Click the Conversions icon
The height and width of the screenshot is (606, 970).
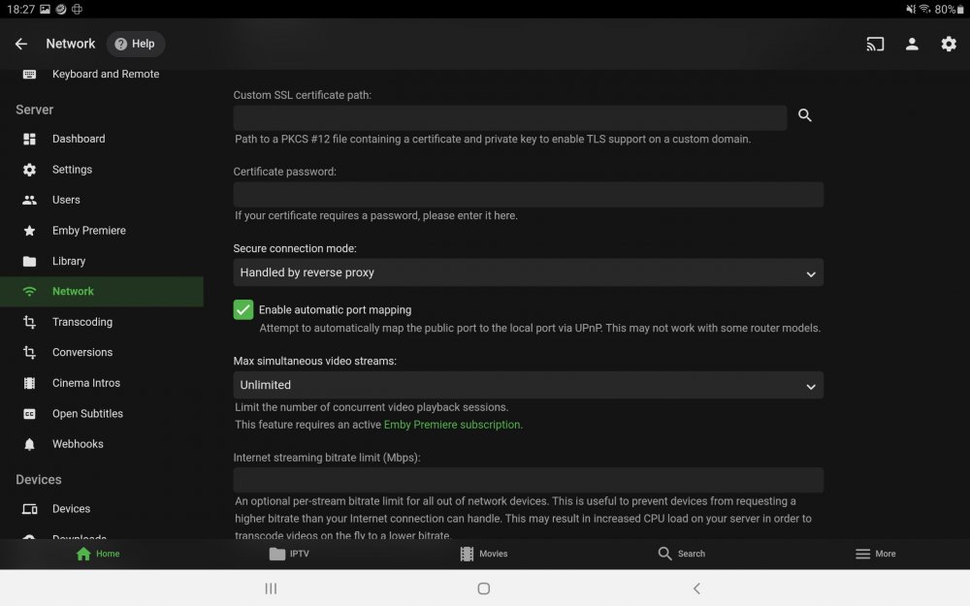tap(29, 353)
